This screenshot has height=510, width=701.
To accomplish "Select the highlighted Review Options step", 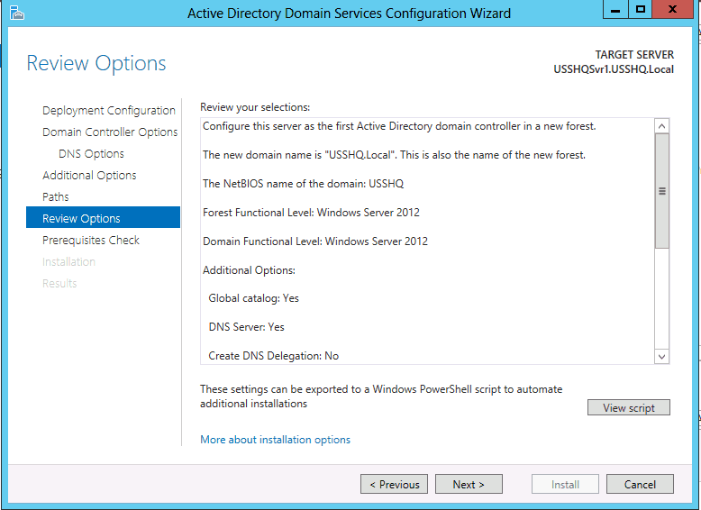I will [x=104, y=218].
